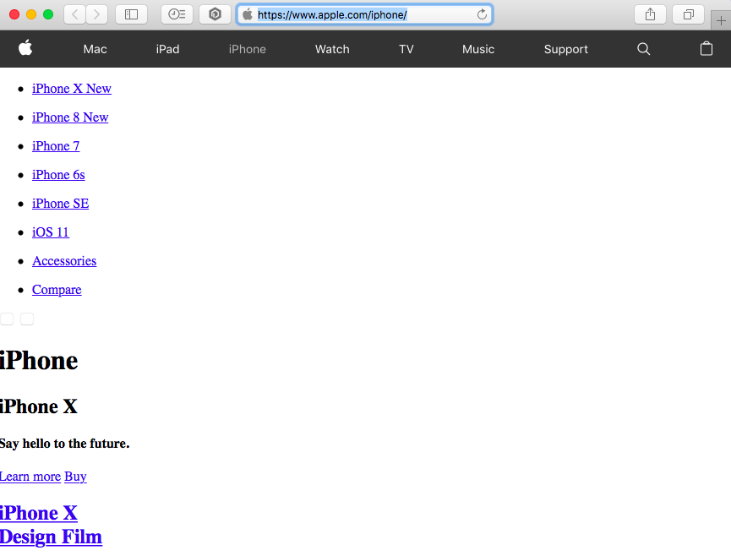
Task: Go back with the Safari back arrow
Action: (74, 14)
